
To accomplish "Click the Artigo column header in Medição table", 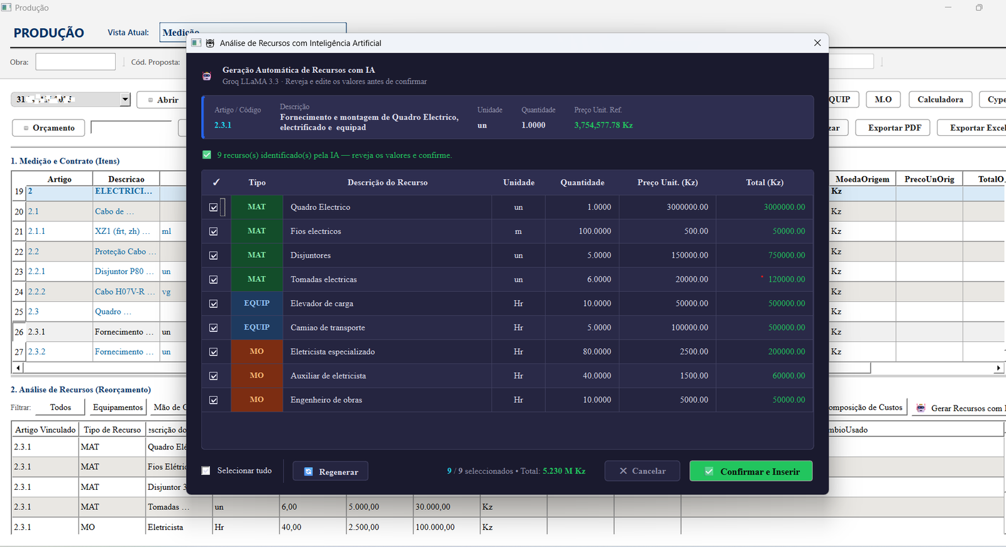I will pos(60,179).
